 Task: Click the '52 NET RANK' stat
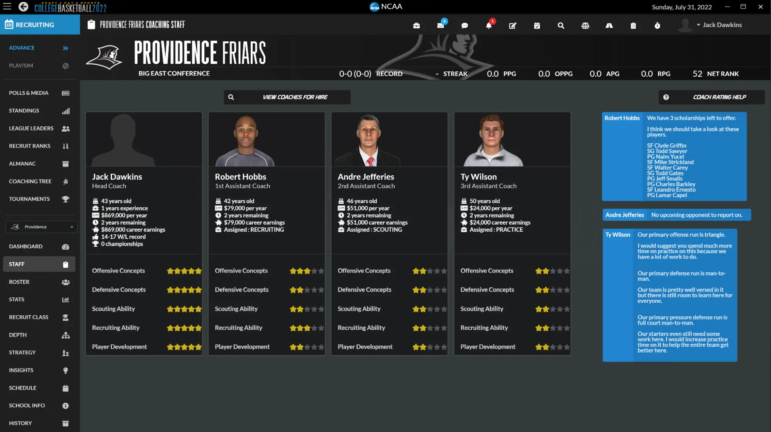tap(715, 74)
